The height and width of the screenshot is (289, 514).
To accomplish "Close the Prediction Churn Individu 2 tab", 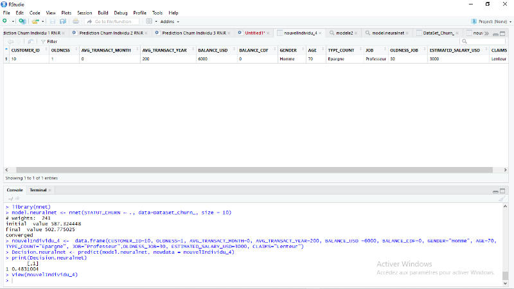I will (147, 33).
